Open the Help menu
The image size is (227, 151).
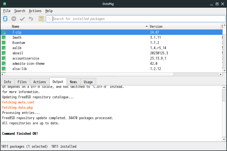[49, 11]
